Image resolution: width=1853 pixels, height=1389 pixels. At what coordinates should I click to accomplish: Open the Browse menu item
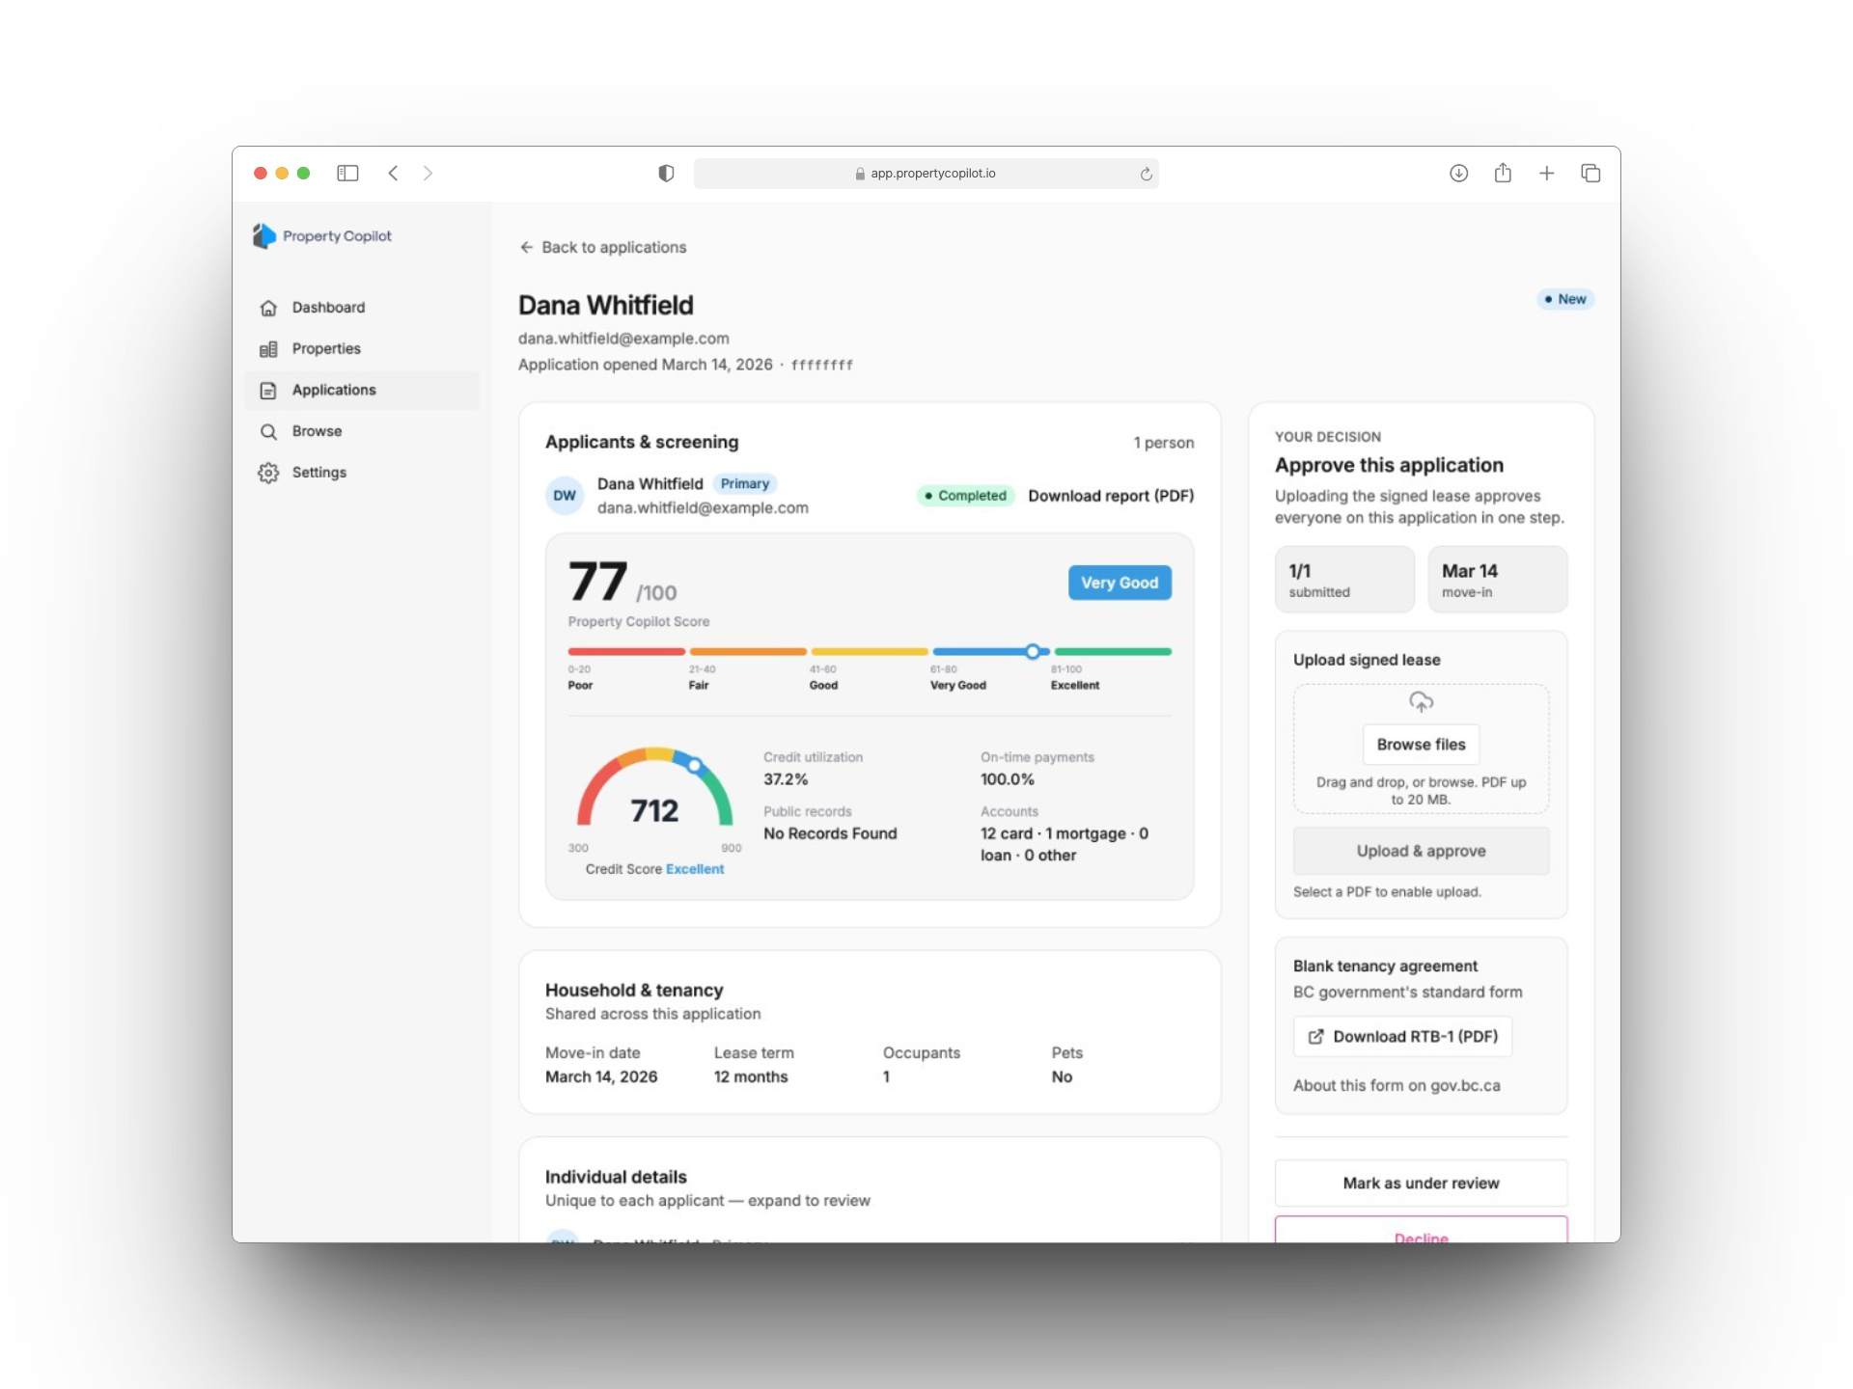(x=363, y=431)
